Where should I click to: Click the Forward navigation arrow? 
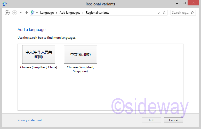[14, 13]
